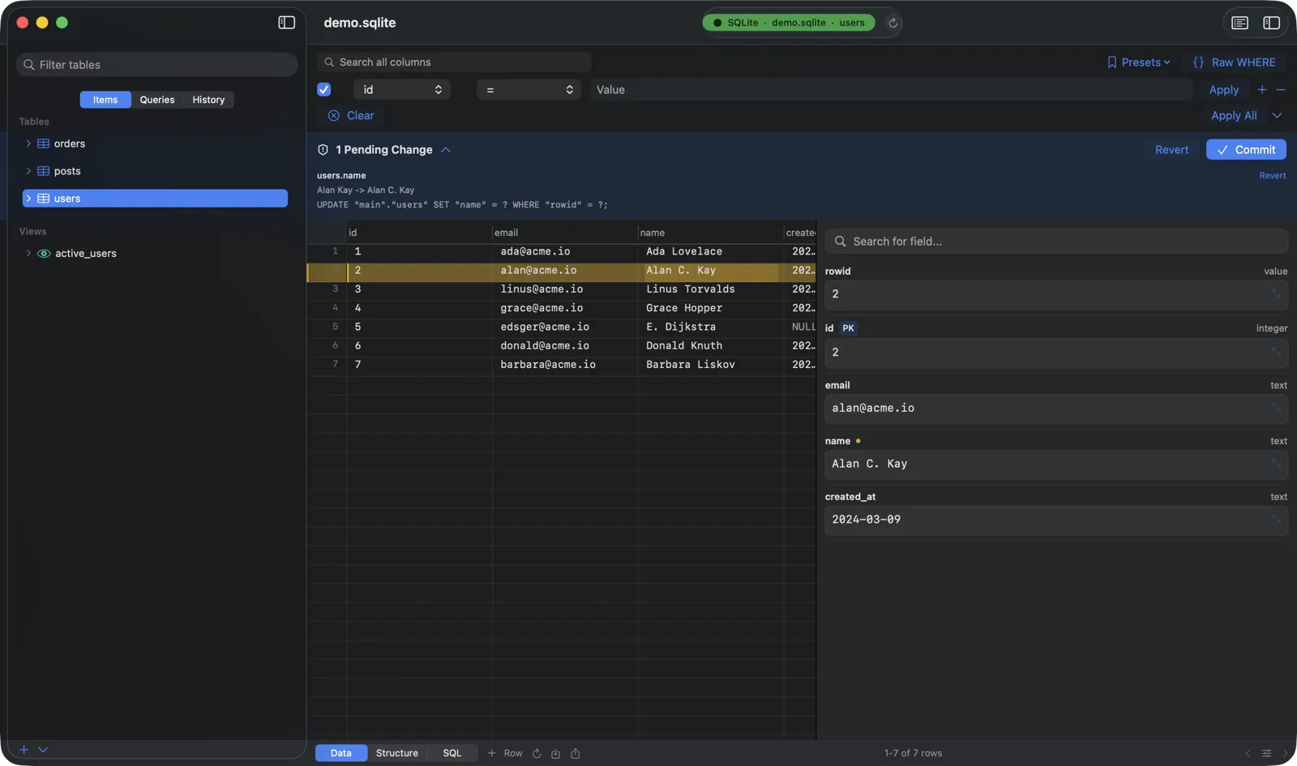This screenshot has height=766, width=1297.
Task: Click the filter Value input field
Action: (892, 90)
